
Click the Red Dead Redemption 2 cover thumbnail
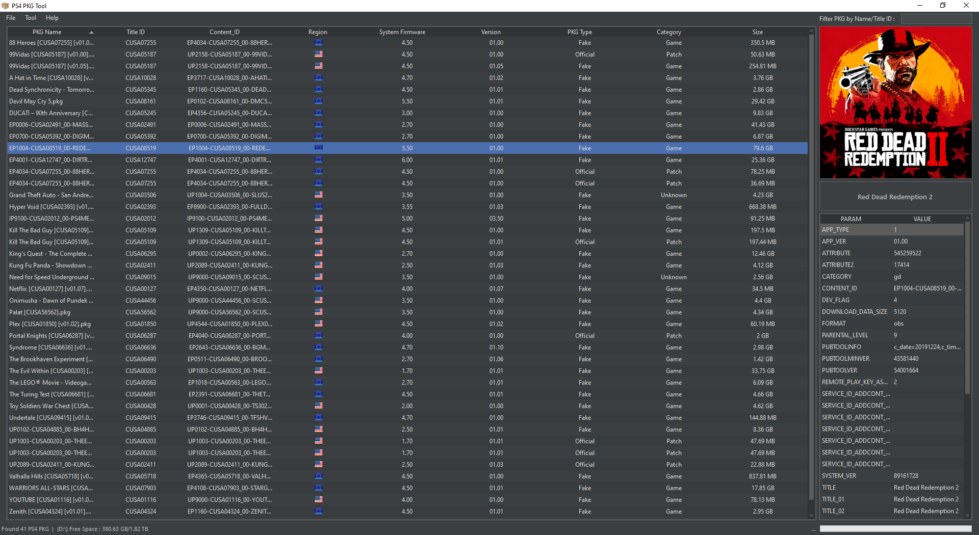click(895, 102)
